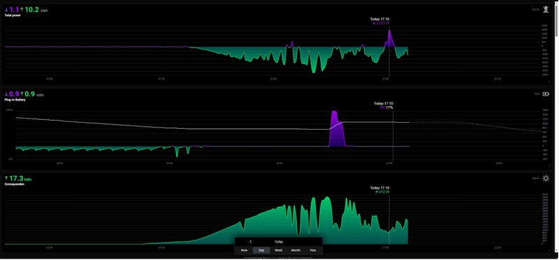Click the Today date label
Viewport: 559px width, 260px height.
click(278, 241)
